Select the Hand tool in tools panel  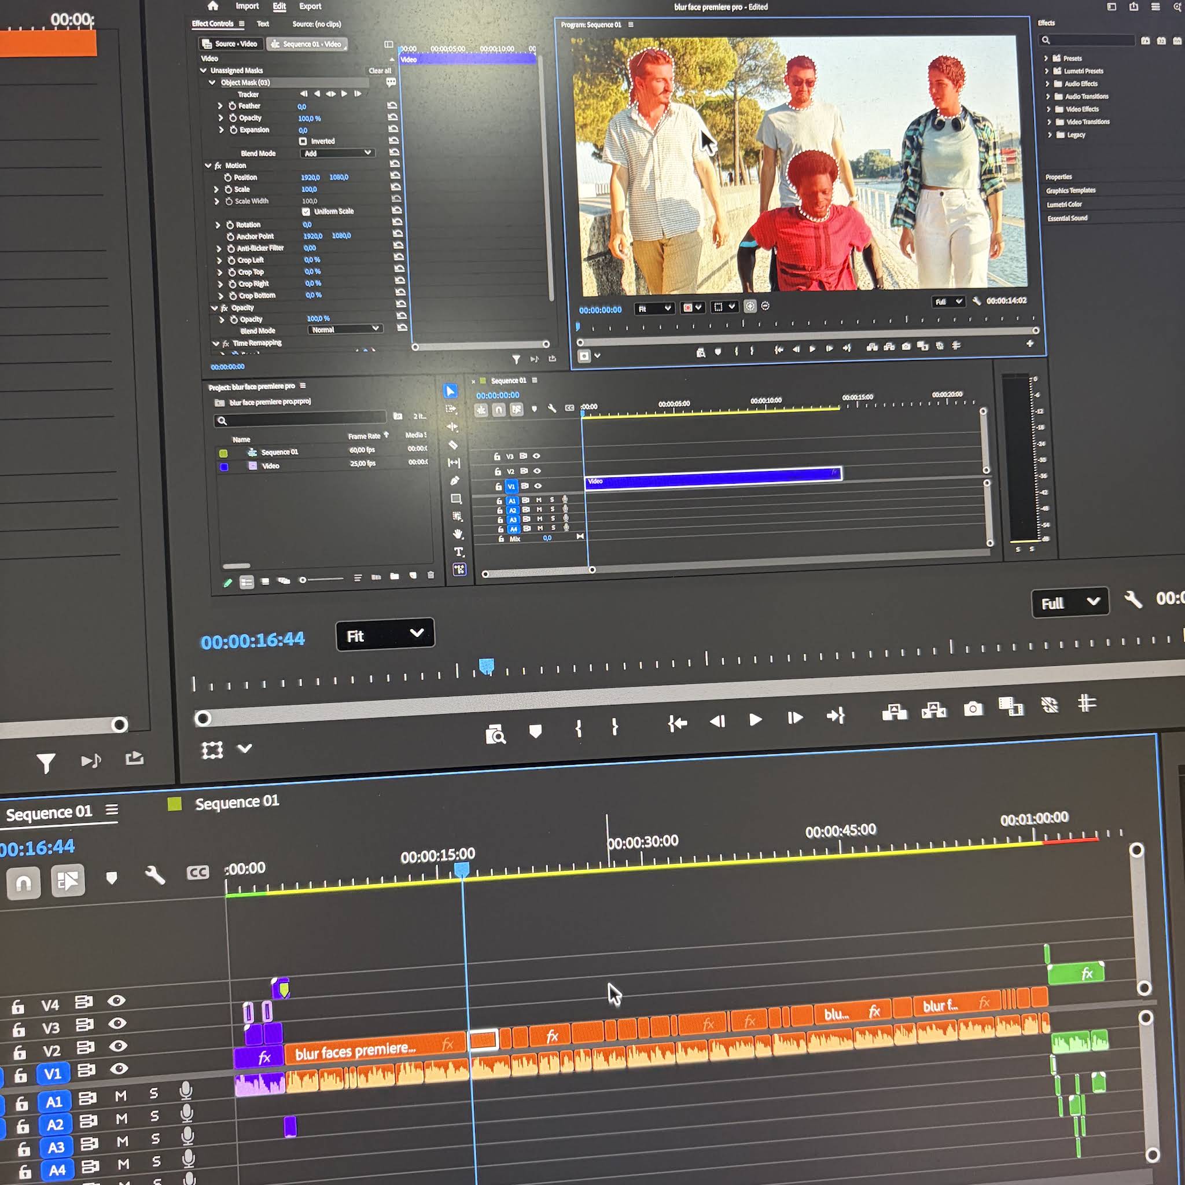coord(458,533)
